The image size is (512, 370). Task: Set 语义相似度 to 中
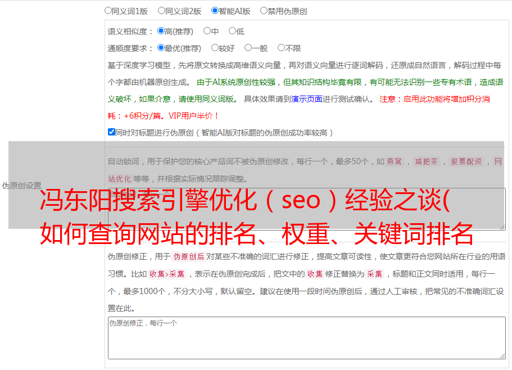click(x=207, y=31)
